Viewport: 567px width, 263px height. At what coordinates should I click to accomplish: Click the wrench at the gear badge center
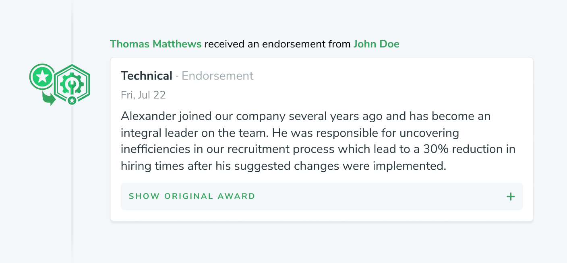click(72, 84)
